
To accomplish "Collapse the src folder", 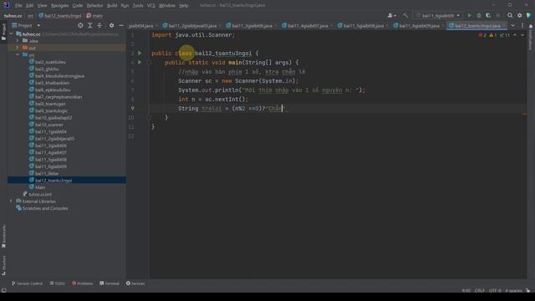I will (18, 55).
